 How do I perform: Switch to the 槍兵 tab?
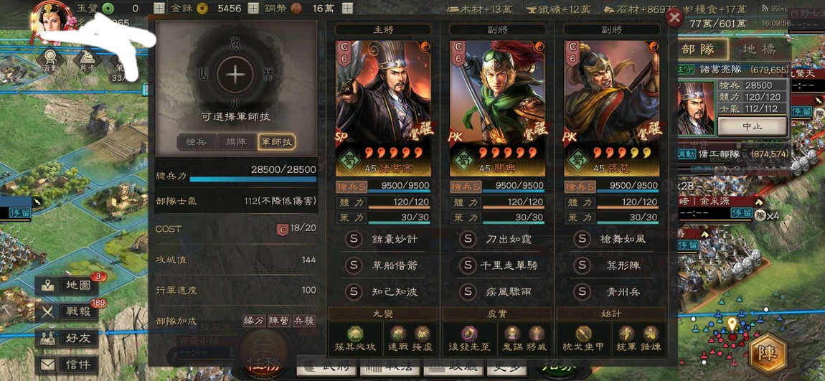197,141
